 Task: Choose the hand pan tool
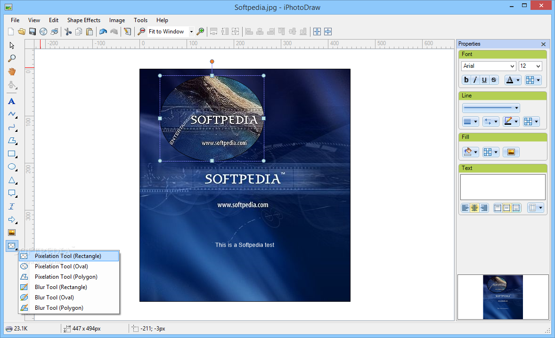click(12, 72)
